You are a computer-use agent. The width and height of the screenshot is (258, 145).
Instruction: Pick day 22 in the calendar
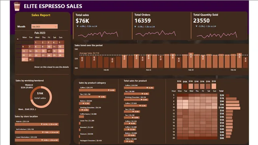point(37,55)
